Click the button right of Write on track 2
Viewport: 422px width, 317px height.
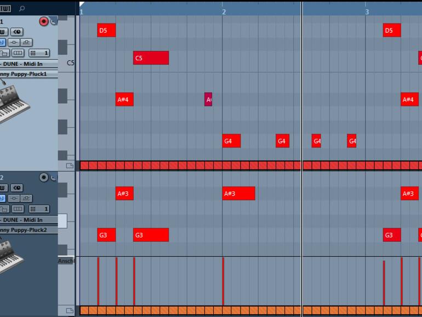pos(16,188)
